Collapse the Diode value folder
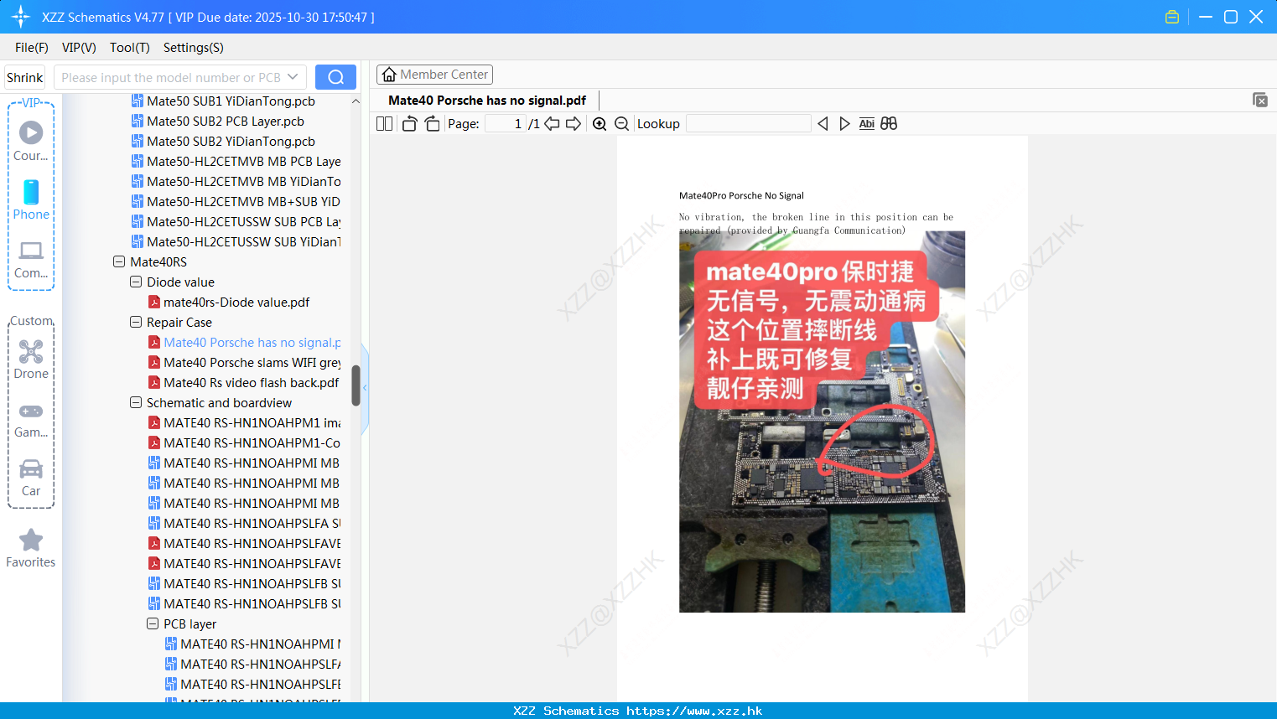The width and height of the screenshot is (1277, 719). tap(136, 282)
